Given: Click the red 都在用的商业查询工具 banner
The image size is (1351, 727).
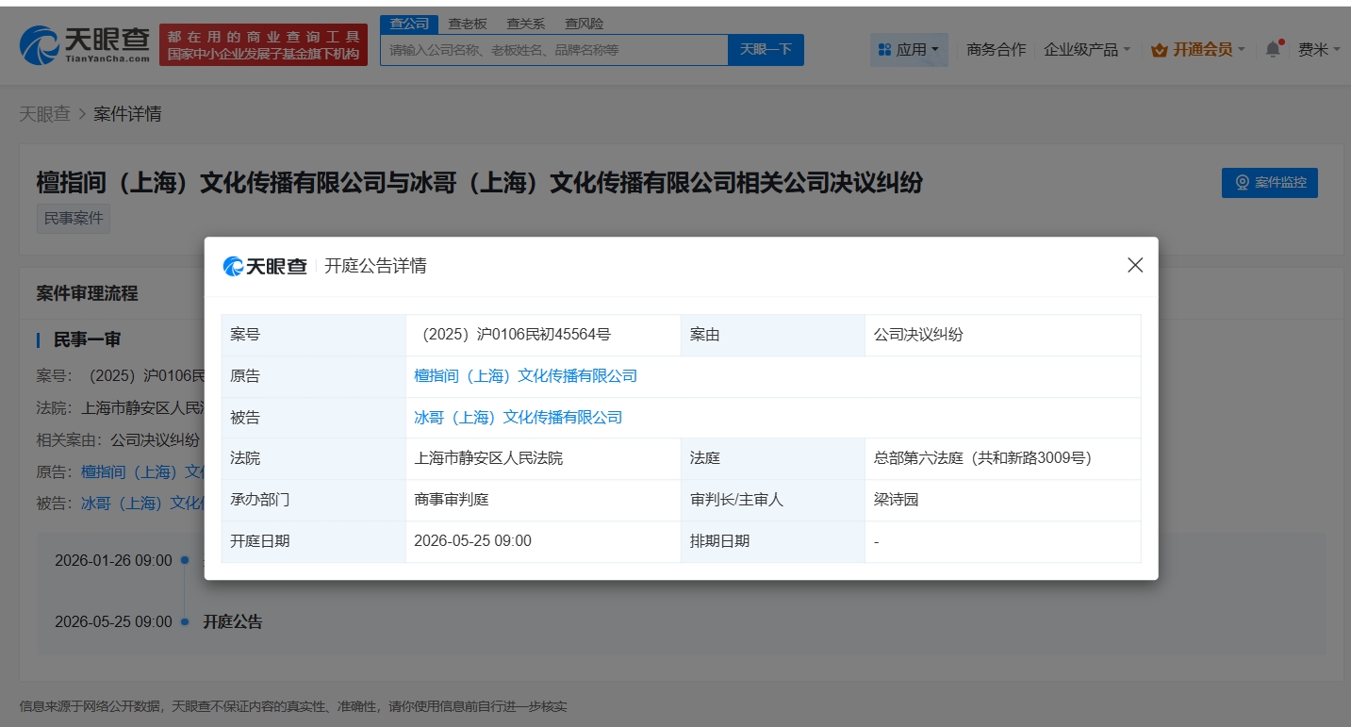Looking at the screenshot, I should [263, 45].
